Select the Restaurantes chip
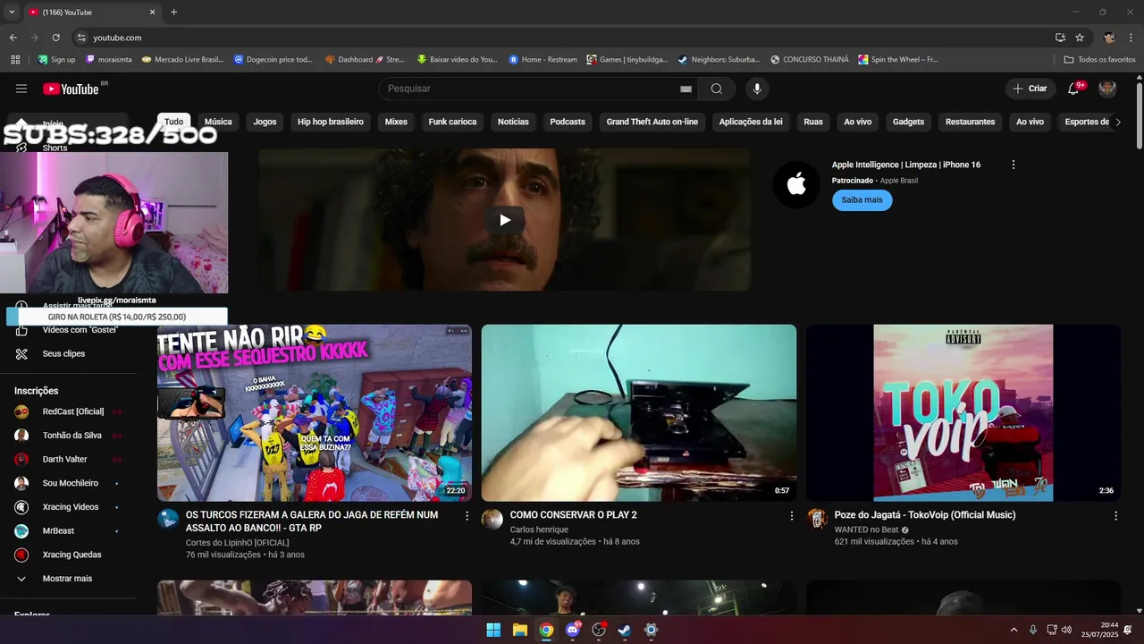The image size is (1144, 644). point(971,122)
